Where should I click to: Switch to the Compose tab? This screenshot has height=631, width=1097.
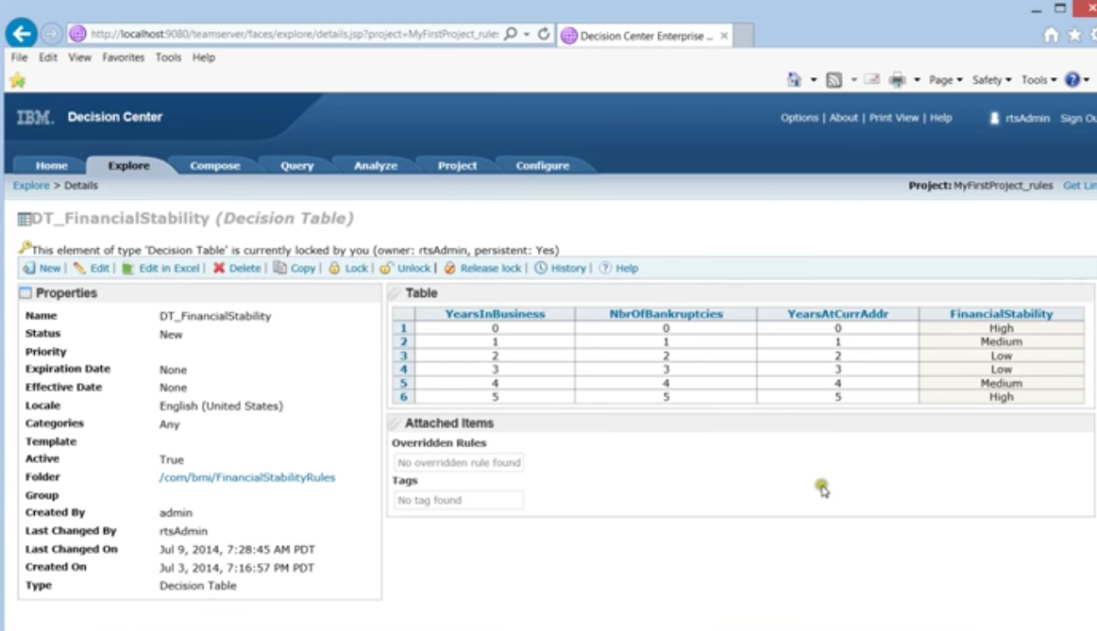215,166
